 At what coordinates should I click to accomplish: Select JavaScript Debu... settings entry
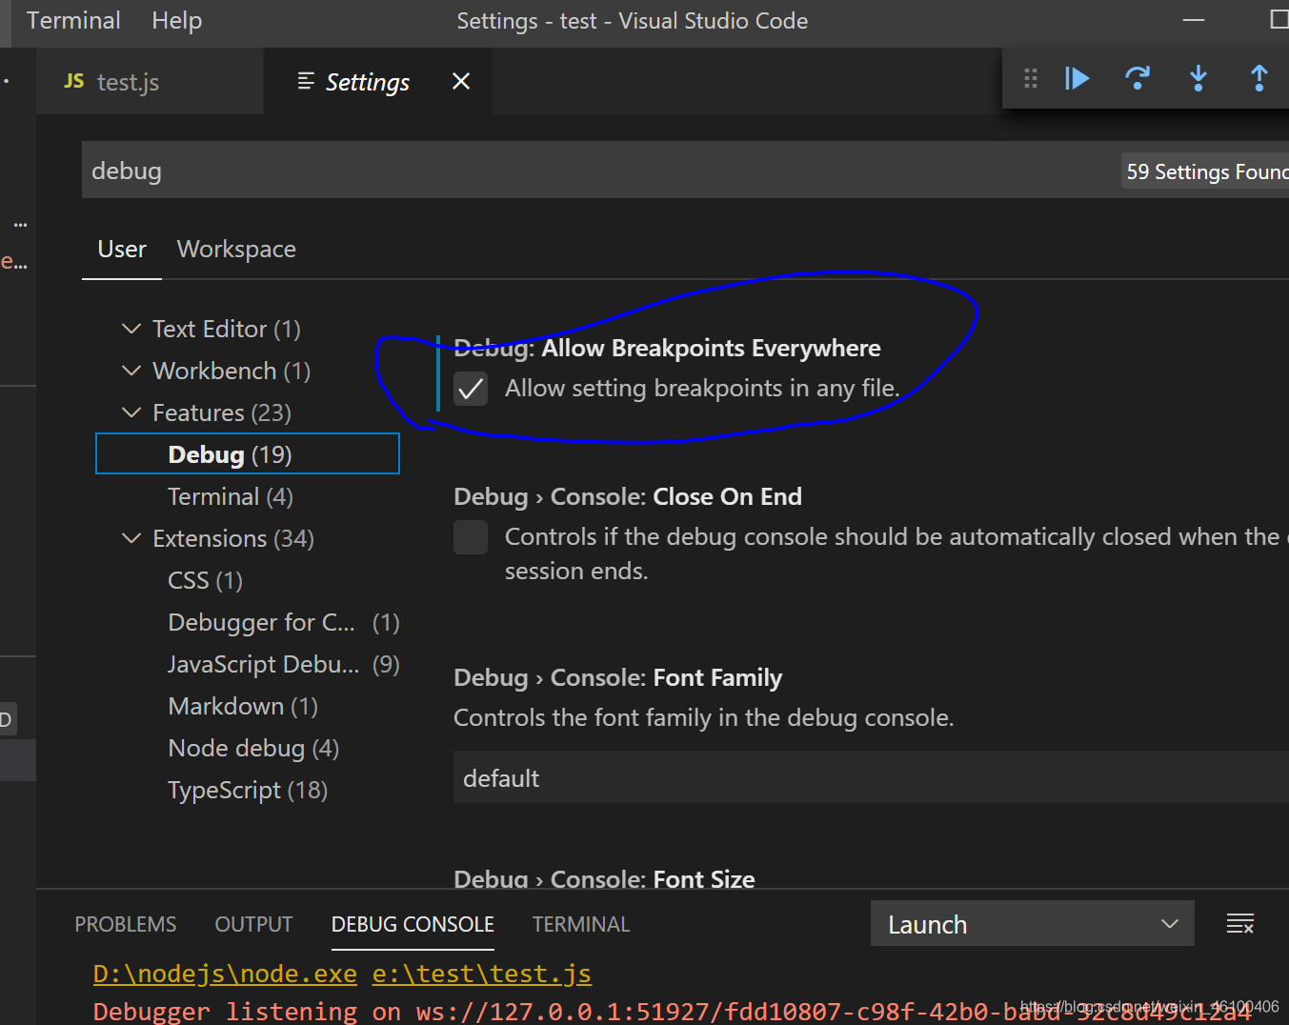(284, 664)
